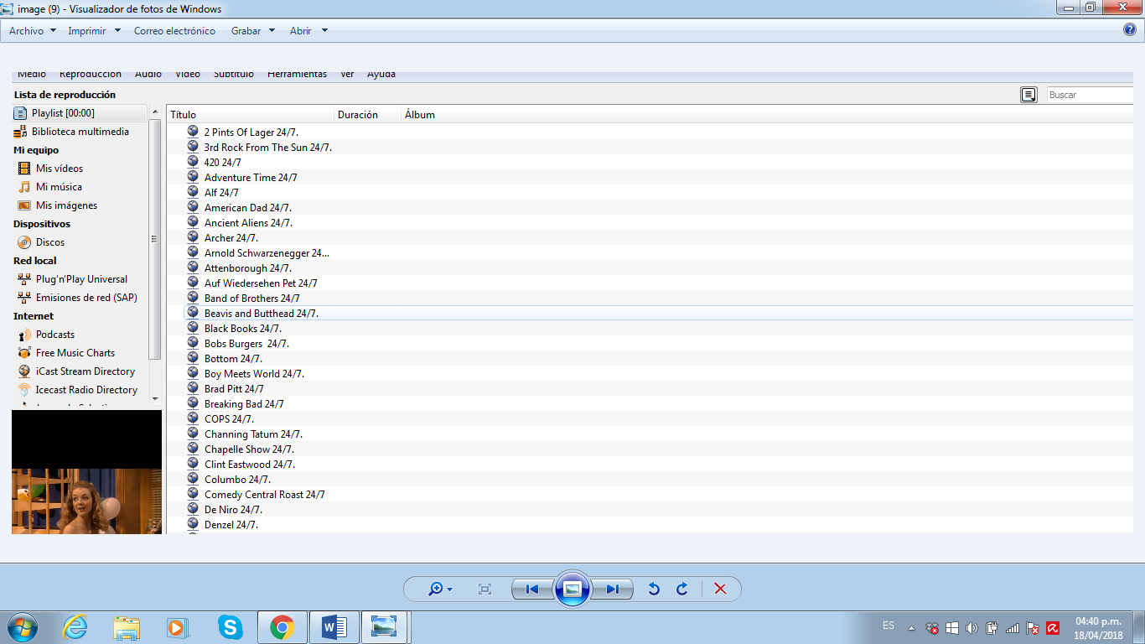Image resolution: width=1145 pixels, height=644 pixels.
Task: Click the blue help question mark icon
Action: 1129,30
